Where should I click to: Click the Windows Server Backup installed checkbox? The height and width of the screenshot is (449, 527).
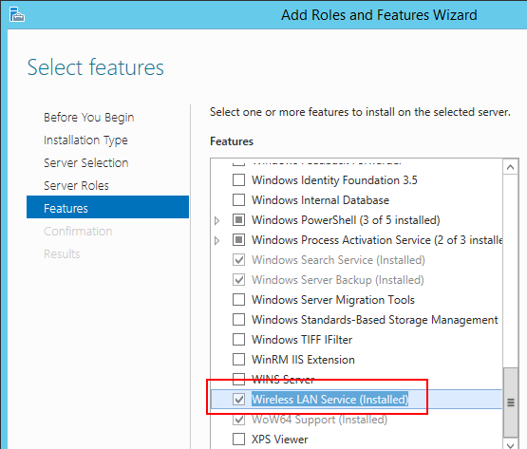point(238,280)
